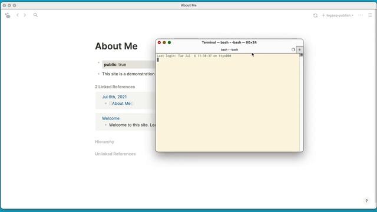Open search with the magnifier icon
The image size is (377, 212).
(x=35, y=15)
